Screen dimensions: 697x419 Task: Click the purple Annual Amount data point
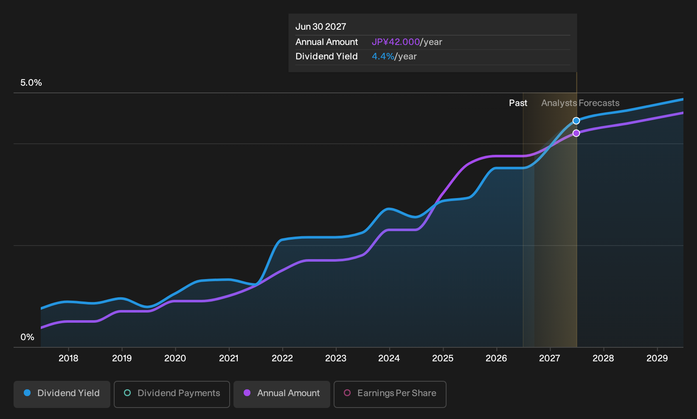coord(576,133)
